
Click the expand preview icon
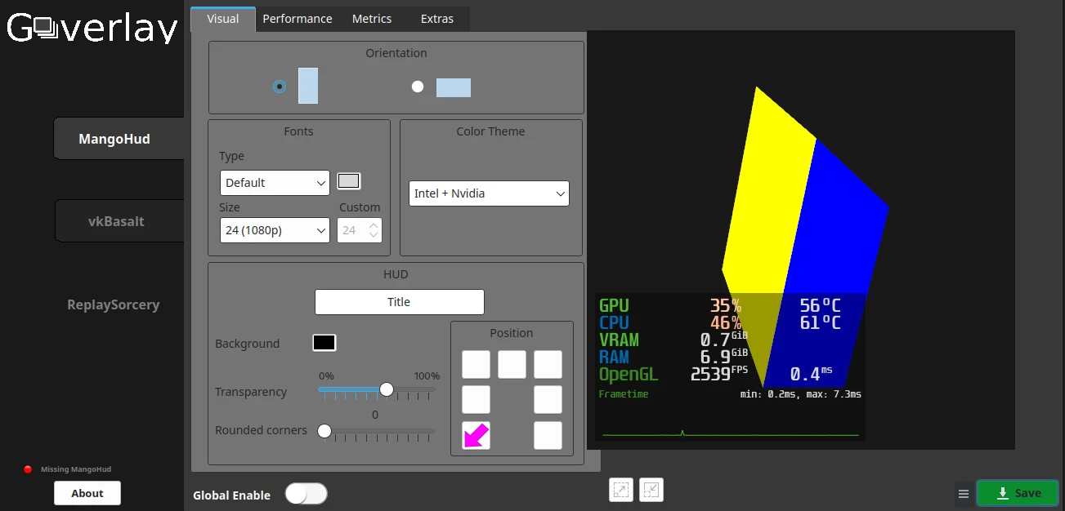point(621,490)
